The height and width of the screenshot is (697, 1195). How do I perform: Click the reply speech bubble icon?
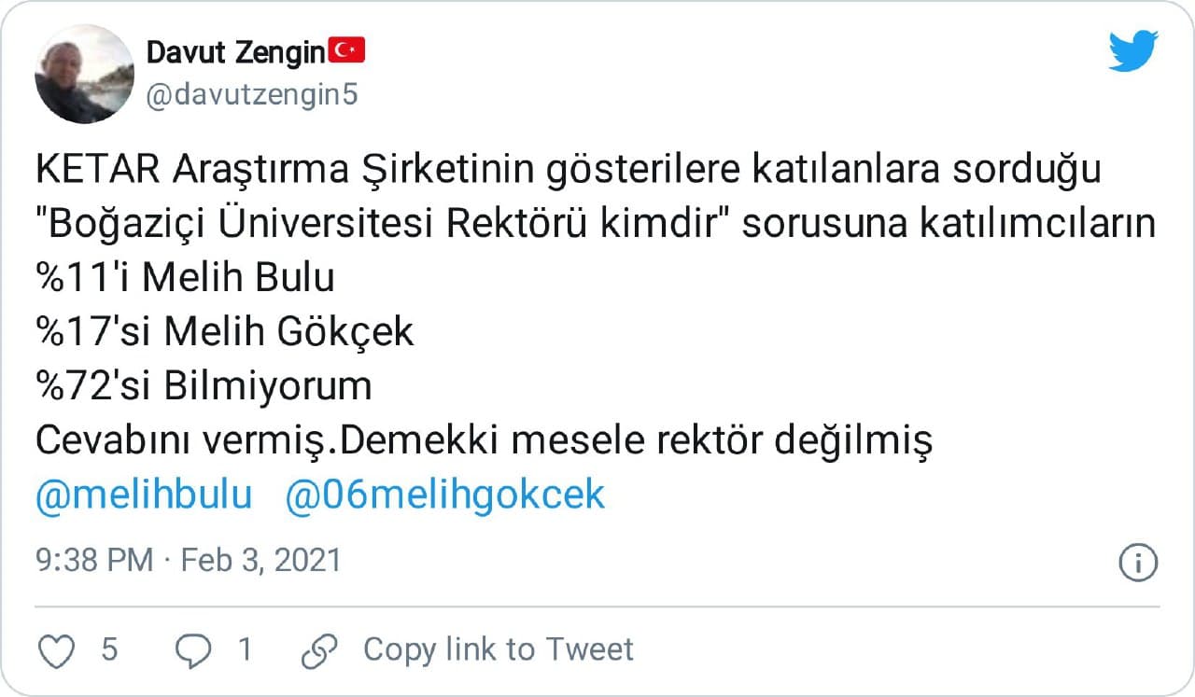(193, 650)
